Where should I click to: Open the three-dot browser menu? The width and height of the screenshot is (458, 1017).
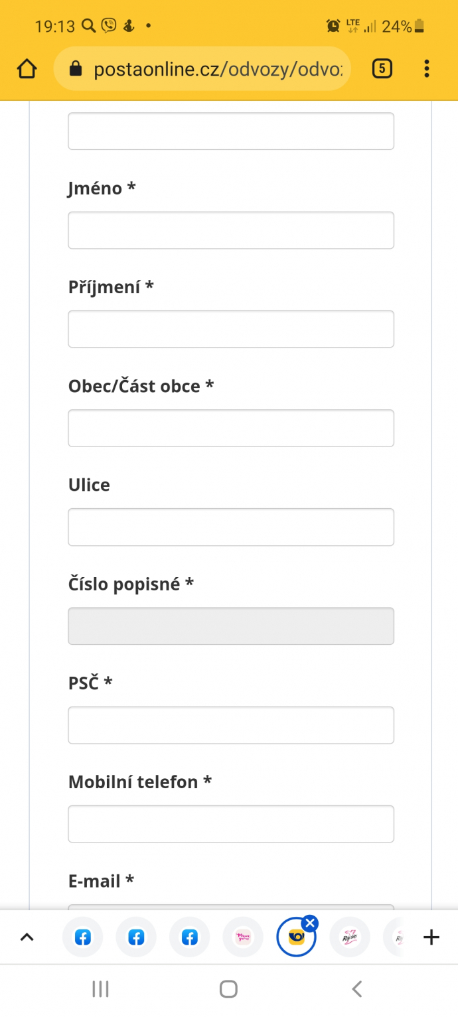(x=427, y=68)
